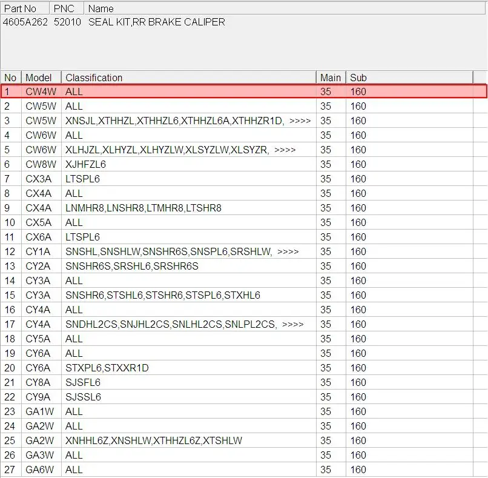Select part number 4605A262

tap(25, 22)
